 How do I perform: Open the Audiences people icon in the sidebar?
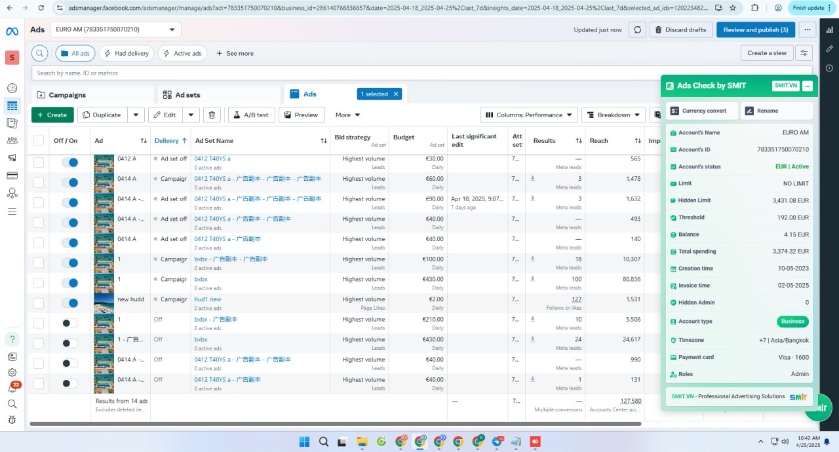(x=12, y=140)
